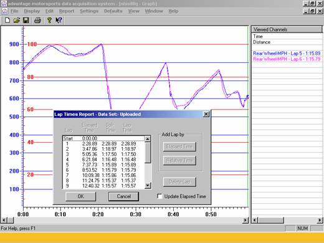Screen dimensions: 324x243
Task: Click the lap list scroll down arrow
Action: [148, 185]
